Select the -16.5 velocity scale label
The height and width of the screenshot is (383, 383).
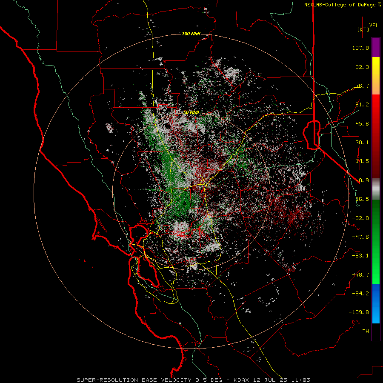(360, 199)
